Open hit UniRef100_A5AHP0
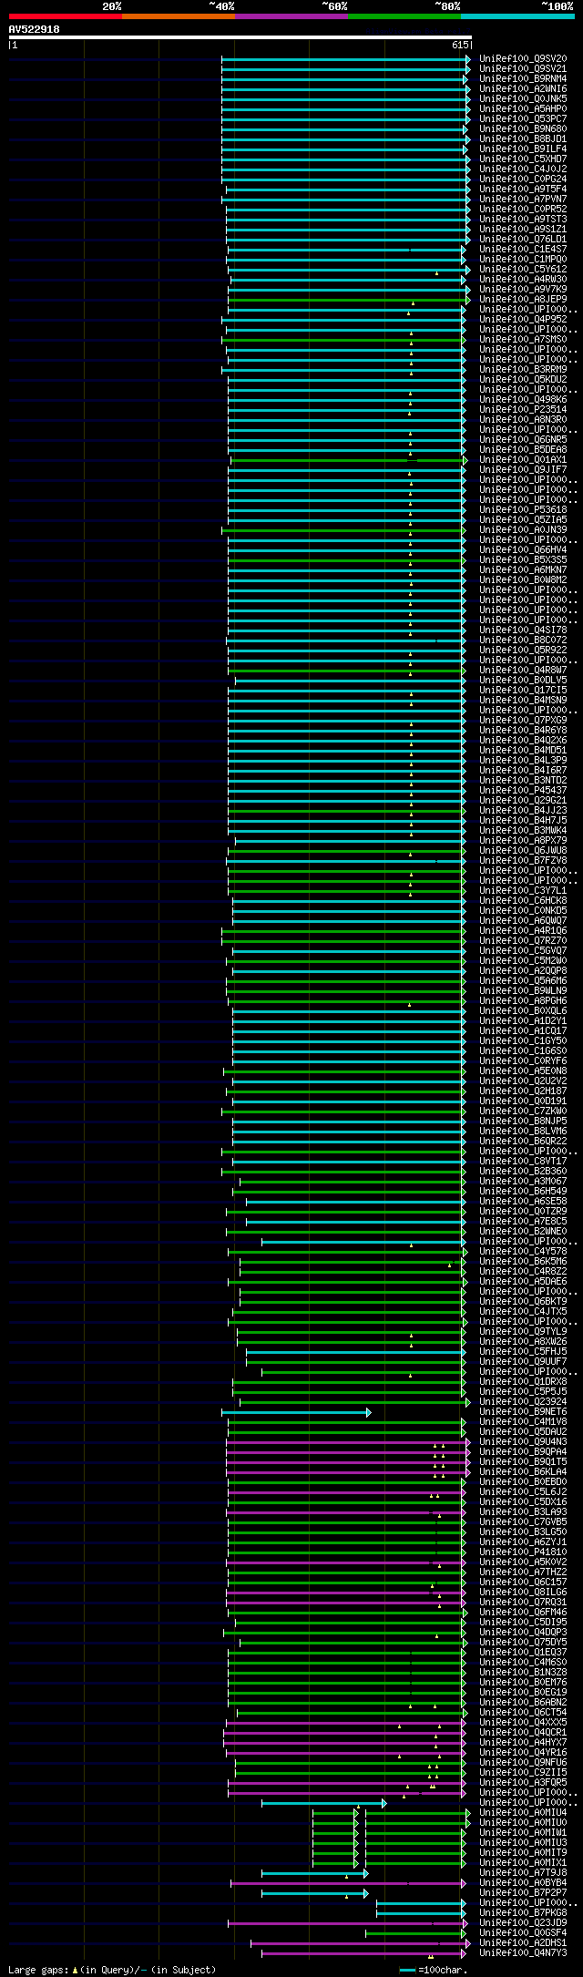583x1977 pixels. (x=523, y=109)
